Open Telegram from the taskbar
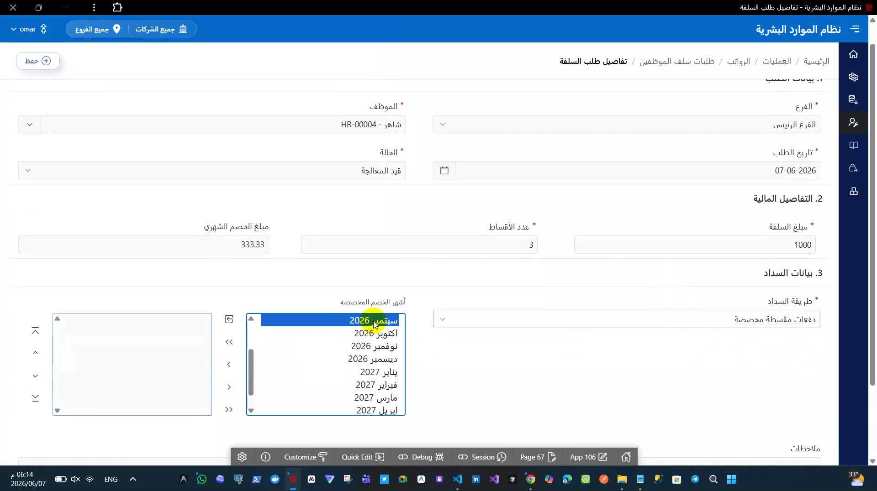 pyautogui.click(x=695, y=480)
